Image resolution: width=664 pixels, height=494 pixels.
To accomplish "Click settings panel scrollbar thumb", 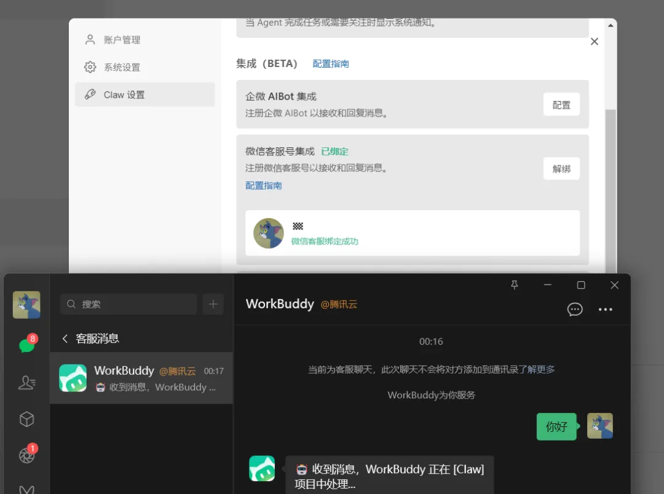I will 611,190.
